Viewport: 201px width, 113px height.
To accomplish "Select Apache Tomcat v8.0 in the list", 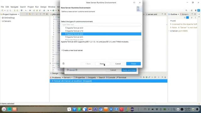I will pyautogui.click(x=101, y=34).
